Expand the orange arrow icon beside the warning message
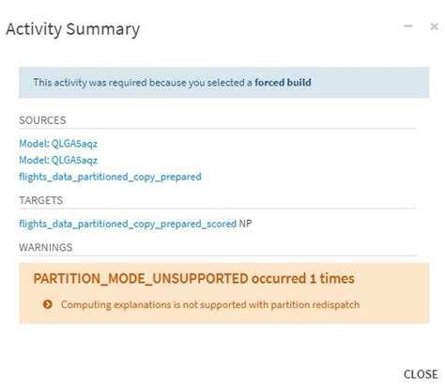Image resolution: width=445 pixels, height=389 pixels. pos(48,304)
